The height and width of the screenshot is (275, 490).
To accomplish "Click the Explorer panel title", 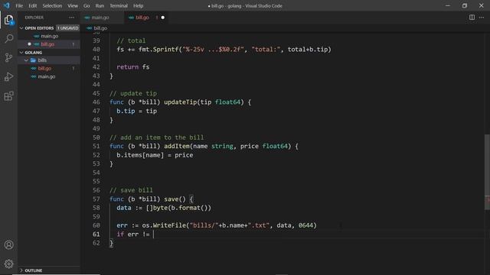I will click(x=34, y=18).
